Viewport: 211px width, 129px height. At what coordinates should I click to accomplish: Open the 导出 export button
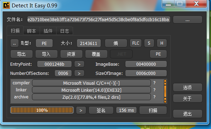(21, 54)
